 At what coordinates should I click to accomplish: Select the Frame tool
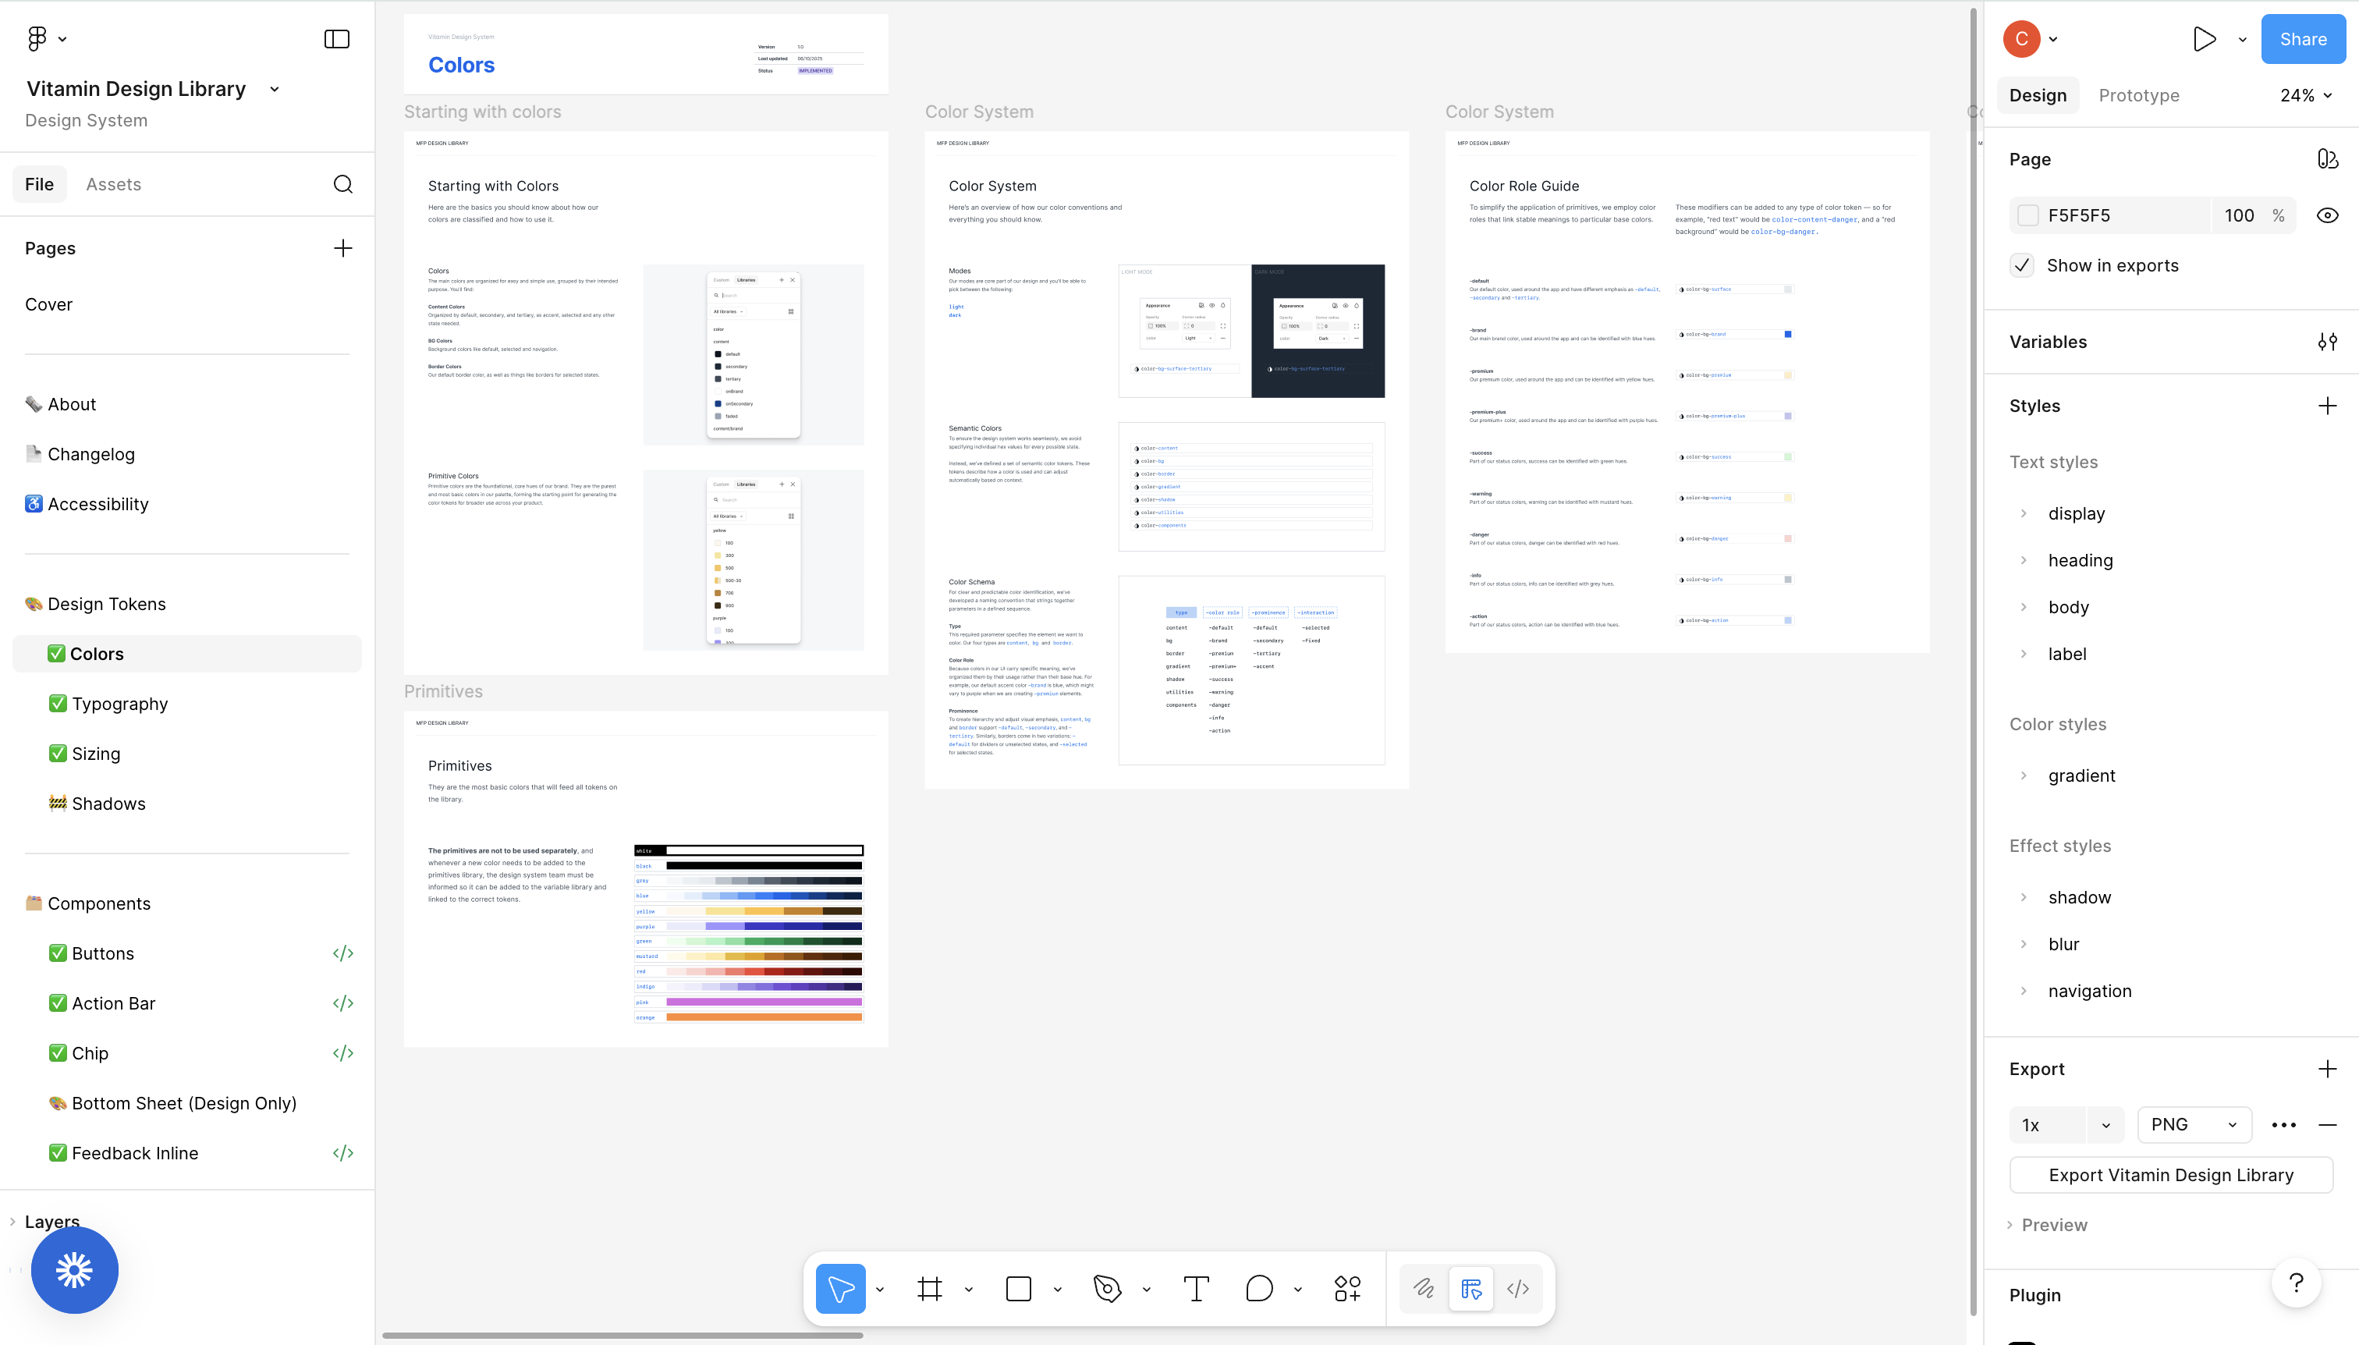(x=929, y=1288)
